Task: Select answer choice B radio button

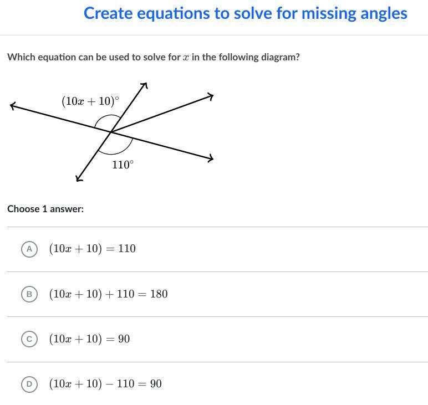Action: point(29,294)
